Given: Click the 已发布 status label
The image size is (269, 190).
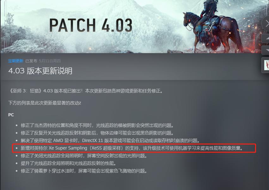Looking at the screenshot, I should pyautogui.click(x=31, y=61).
